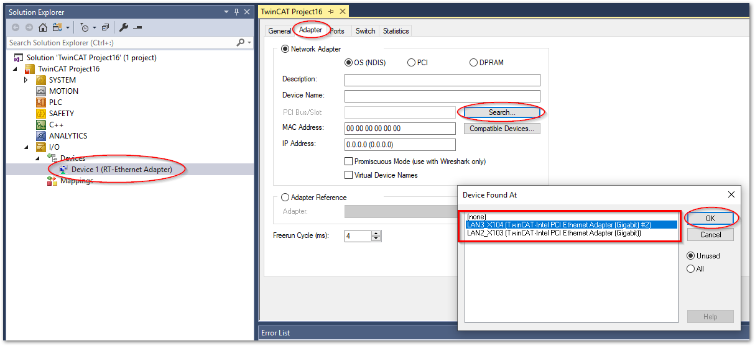Click the Search... button
Image resolution: width=755 pixels, height=346 pixels.
pyautogui.click(x=502, y=112)
